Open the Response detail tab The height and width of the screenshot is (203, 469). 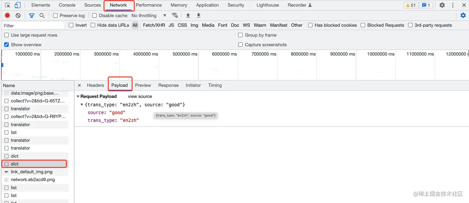168,85
